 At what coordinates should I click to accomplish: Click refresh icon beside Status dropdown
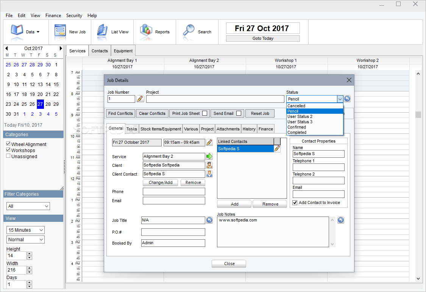tap(347, 99)
